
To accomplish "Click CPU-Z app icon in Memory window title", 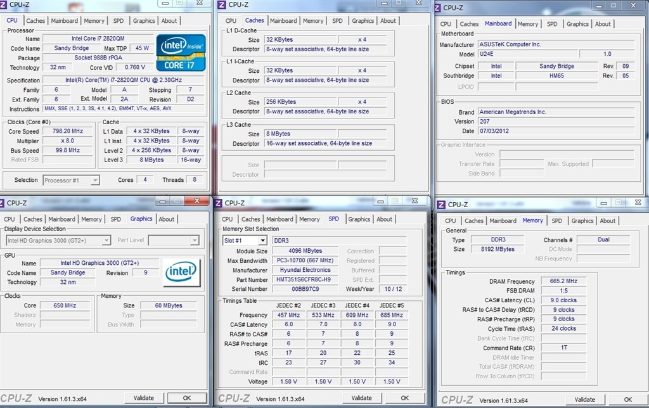I will point(441,205).
